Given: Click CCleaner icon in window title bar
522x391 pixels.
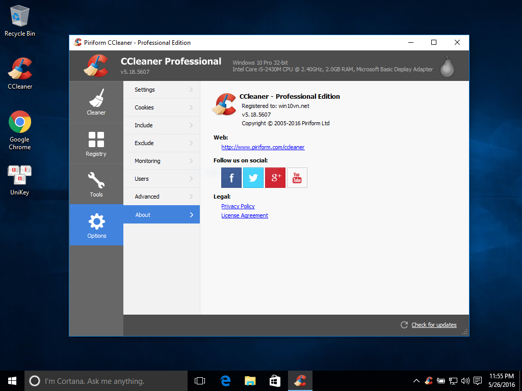Looking at the screenshot, I should (78, 42).
